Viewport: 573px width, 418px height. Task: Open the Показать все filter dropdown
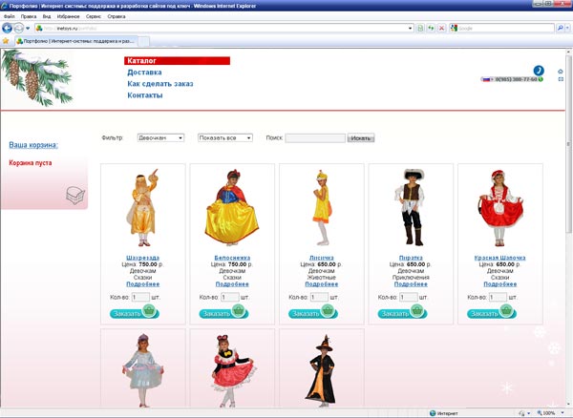coord(224,138)
